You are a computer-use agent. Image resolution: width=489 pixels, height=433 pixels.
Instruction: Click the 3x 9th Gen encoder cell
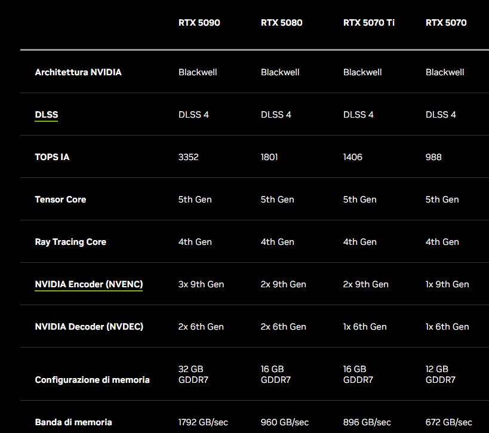tap(201, 284)
